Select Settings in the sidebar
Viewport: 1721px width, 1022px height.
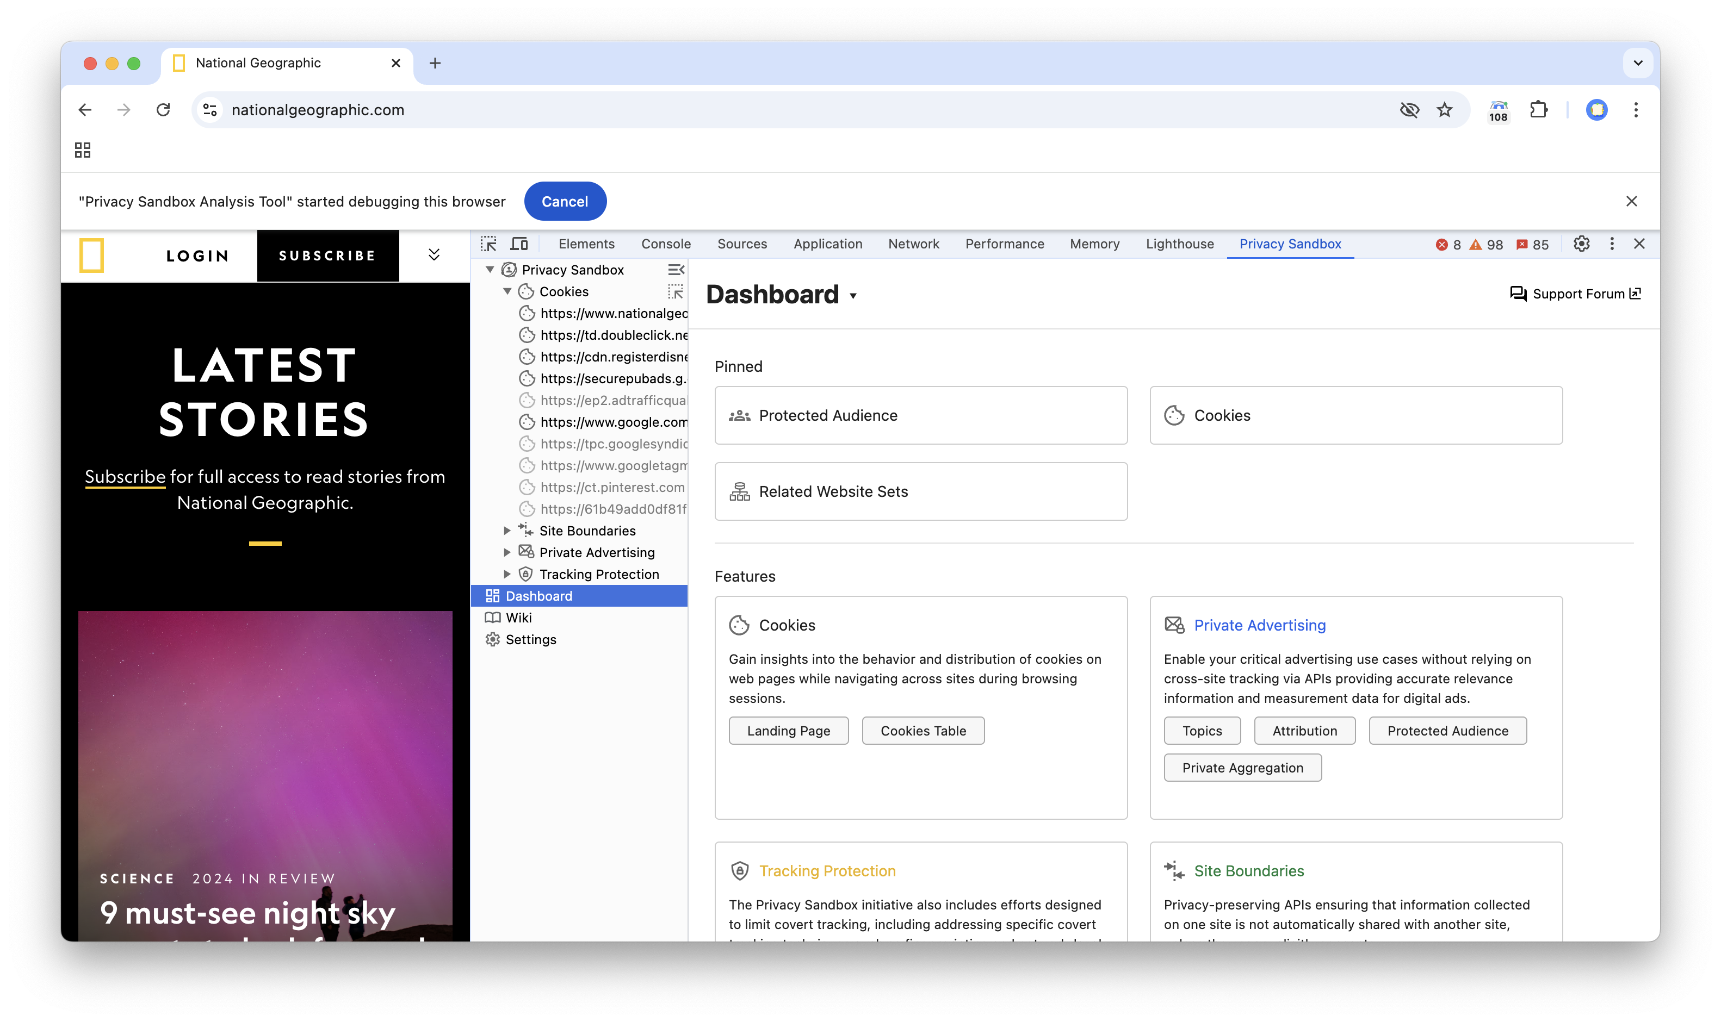point(579,639)
